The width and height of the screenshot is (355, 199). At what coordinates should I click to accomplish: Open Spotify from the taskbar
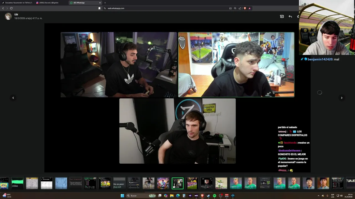[x=214, y=196]
